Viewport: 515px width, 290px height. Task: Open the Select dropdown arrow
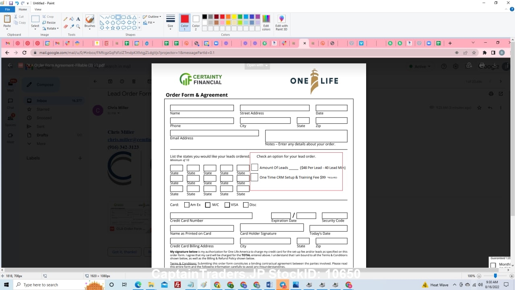(35, 29)
